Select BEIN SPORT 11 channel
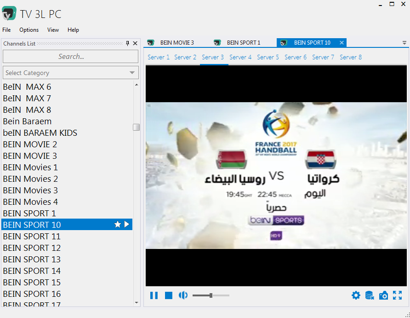Image resolution: width=410 pixels, height=318 pixels. click(x=67, y=237)
